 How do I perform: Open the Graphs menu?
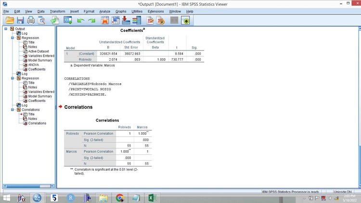click(x=121, y=11)
